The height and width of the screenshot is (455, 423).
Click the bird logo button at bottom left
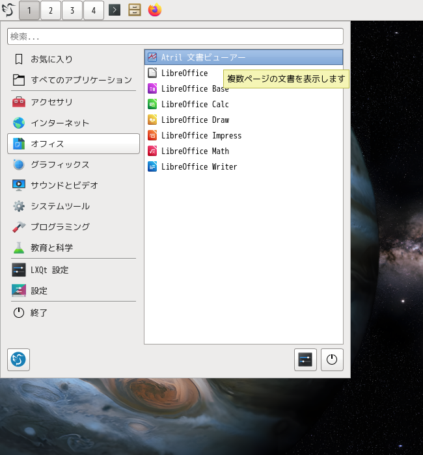pos(18,359)
